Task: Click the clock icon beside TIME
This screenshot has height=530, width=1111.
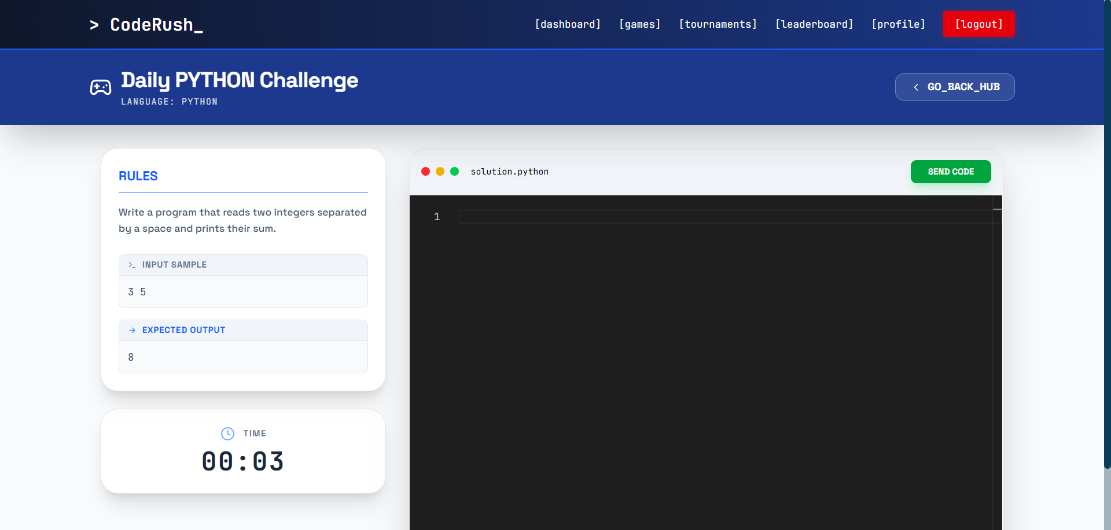Action: (227, 433)
